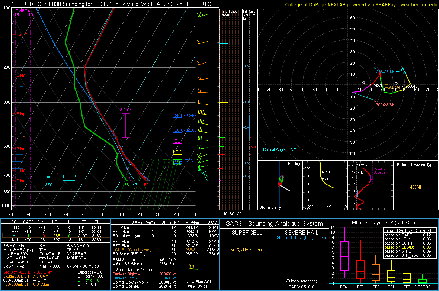Click the CAPE column header
The image size is (439, 291).
[x=28, y=222]
